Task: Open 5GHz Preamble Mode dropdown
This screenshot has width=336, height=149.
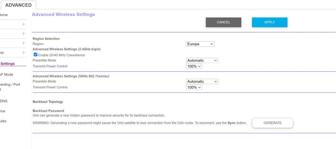Action: click(x=202, y=81)
